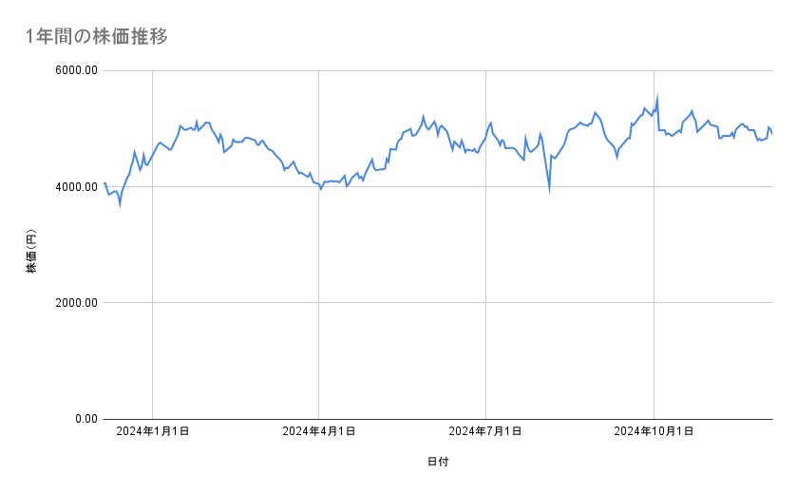Select the "2024年10月1日" x-axis label
Image resolution: width=797 pixels, height=493 pixels.
click(x=654, y=433)
